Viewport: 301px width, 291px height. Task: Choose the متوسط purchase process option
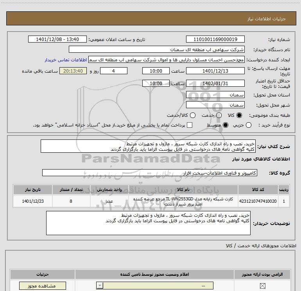click(226, 125)
